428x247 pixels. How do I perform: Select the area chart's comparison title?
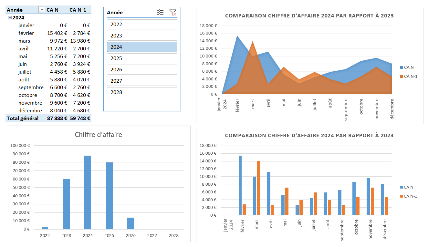[x=309, y=16]
